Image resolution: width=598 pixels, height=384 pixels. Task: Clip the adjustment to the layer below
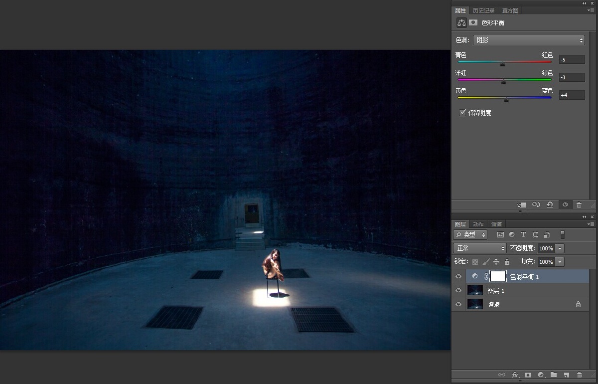522,204
